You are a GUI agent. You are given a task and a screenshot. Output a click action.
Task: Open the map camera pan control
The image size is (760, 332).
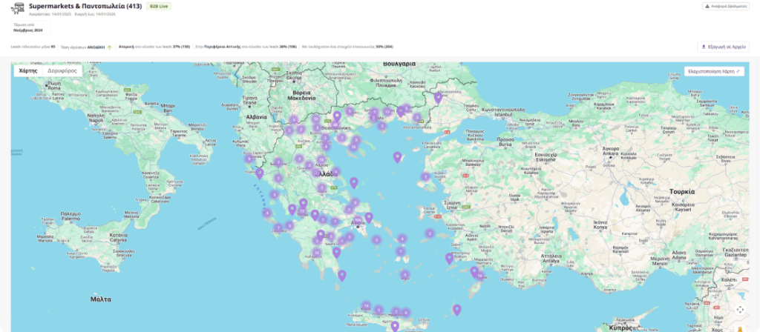(740, 310)
